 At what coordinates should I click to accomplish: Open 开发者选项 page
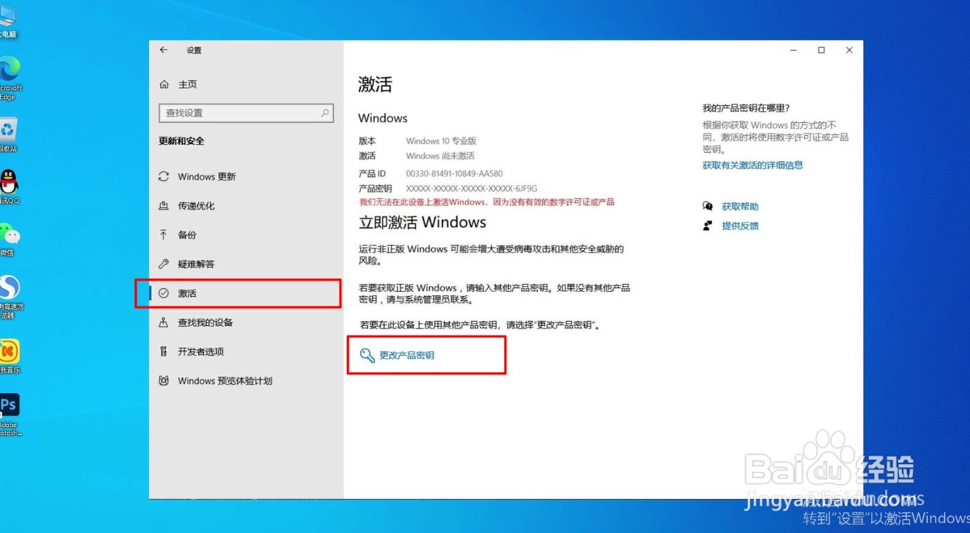tap(201, 352)
